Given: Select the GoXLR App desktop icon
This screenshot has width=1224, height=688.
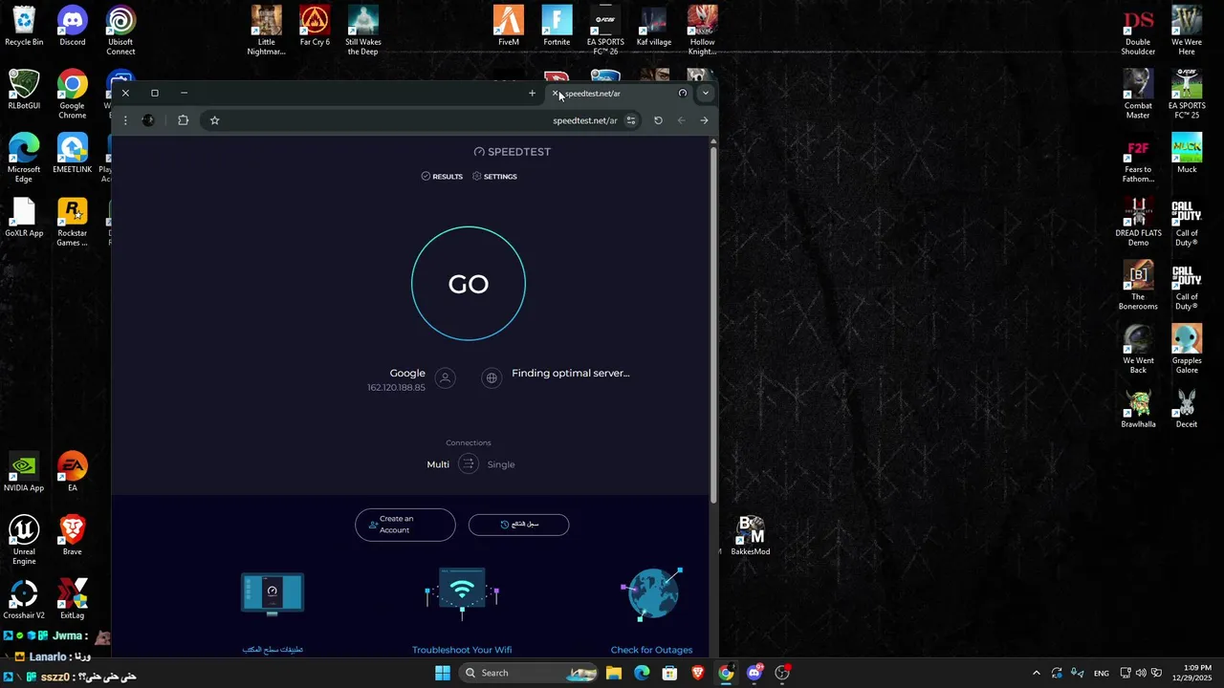Looking at the screenshot, I should click(x=24, y=218).
